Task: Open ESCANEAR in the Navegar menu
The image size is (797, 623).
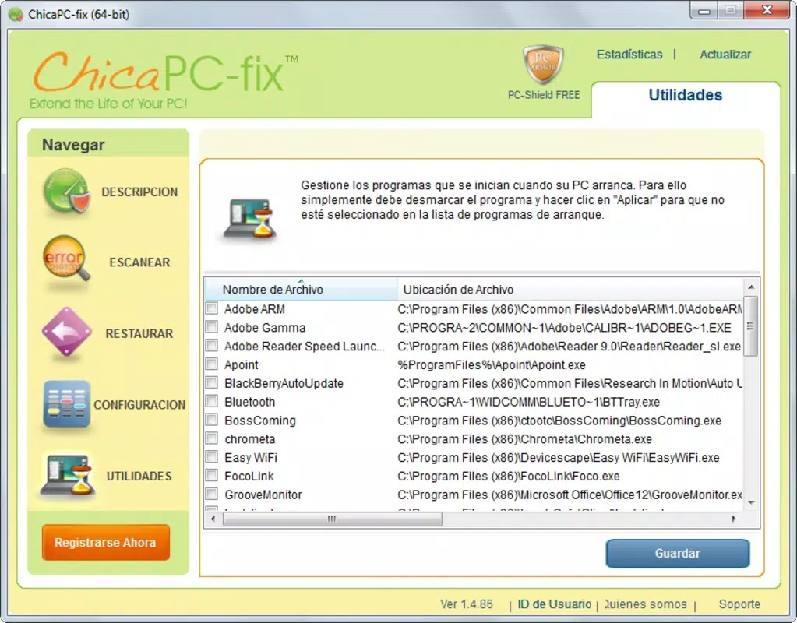Action: (139, 262)
